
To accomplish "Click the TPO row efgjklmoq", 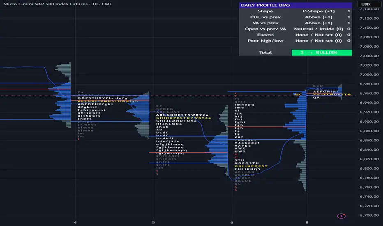I will (x=170, y=144).
